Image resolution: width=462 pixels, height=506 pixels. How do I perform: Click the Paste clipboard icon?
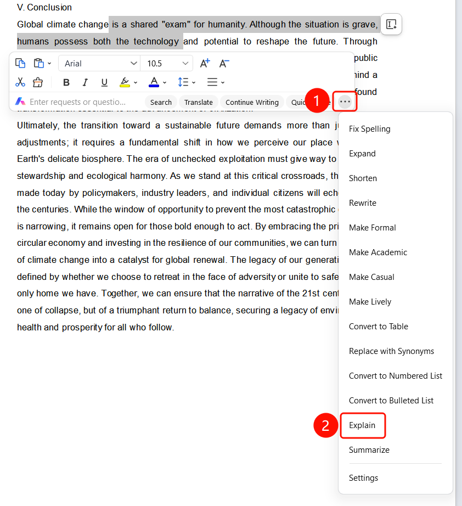39,63
